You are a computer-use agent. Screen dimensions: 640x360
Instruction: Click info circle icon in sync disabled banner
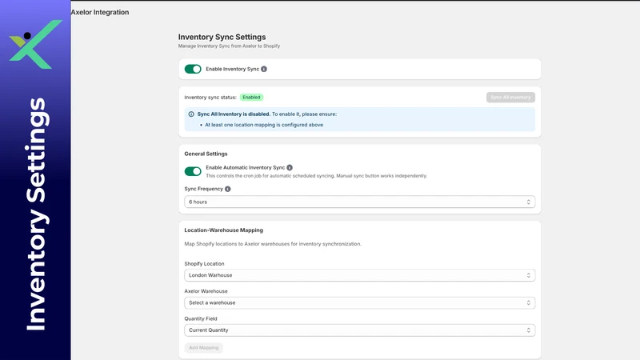pos(191,114)
